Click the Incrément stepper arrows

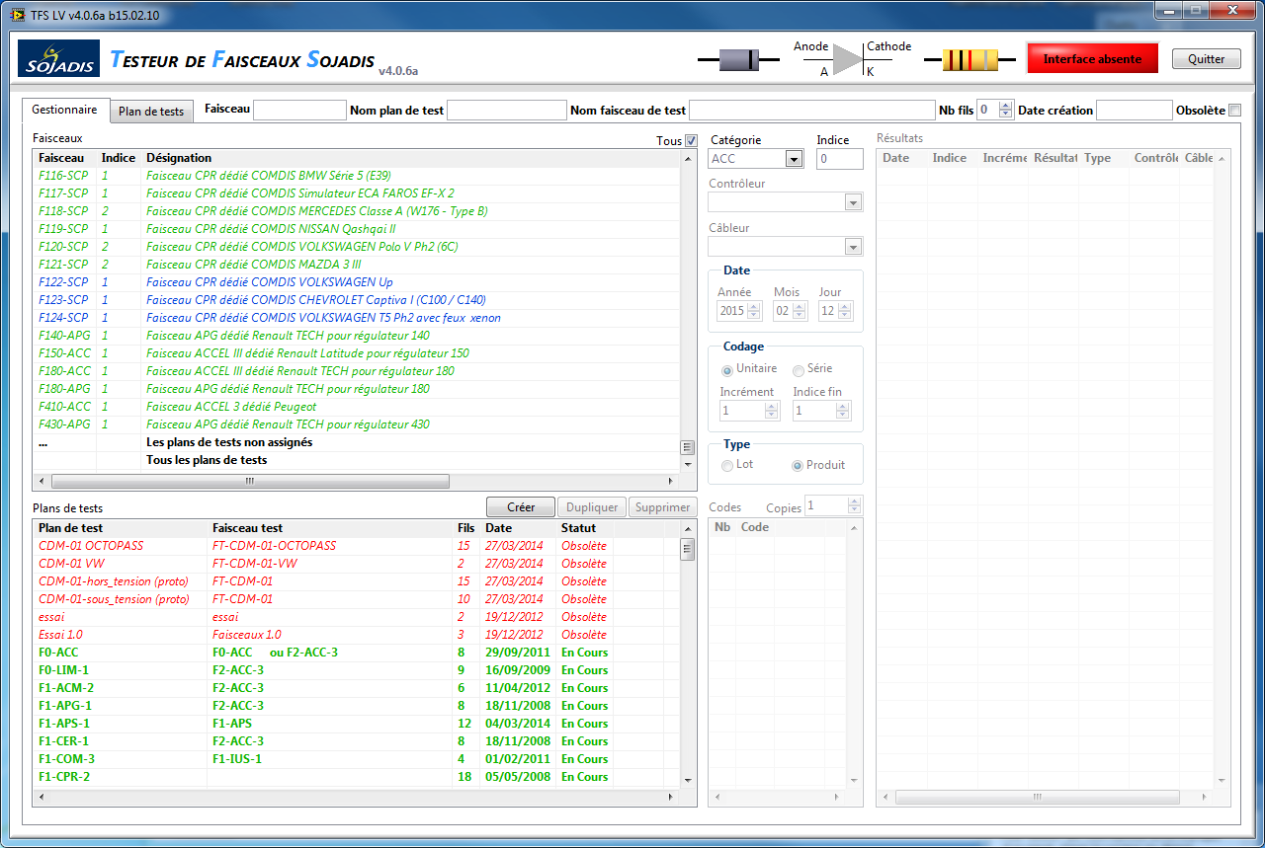pyautogui.click(x=771, y=411)
